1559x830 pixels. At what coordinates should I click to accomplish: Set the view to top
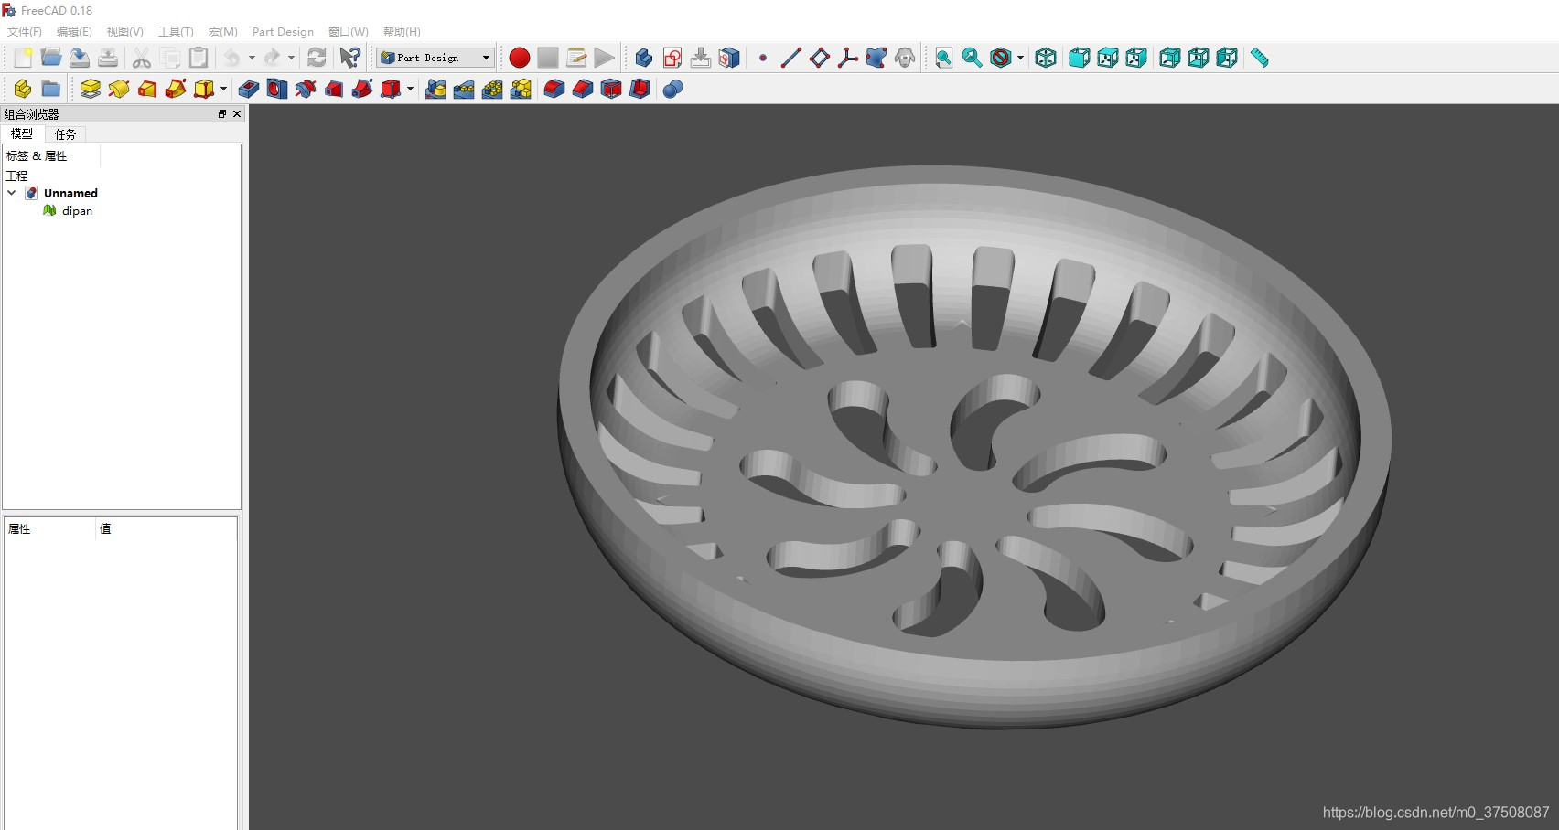(1108, 58)
